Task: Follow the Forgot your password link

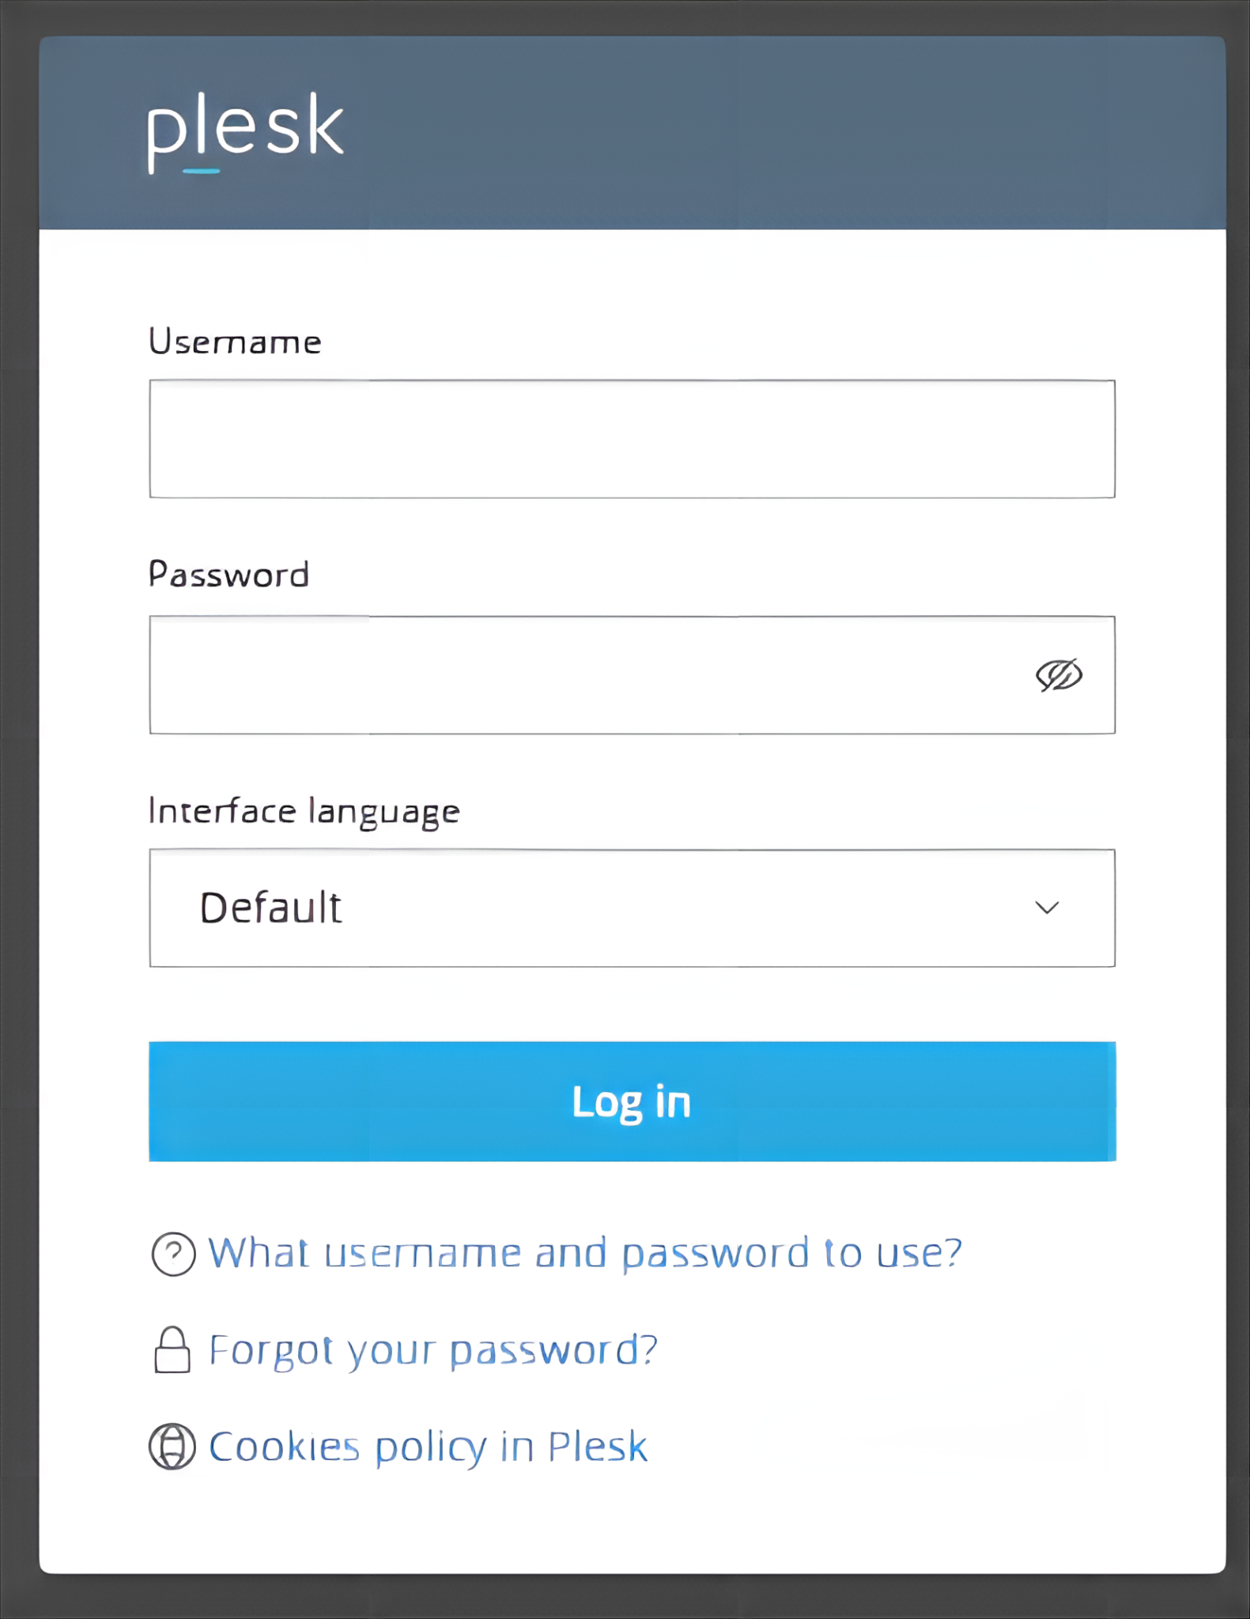Action: coord(433,1350)
